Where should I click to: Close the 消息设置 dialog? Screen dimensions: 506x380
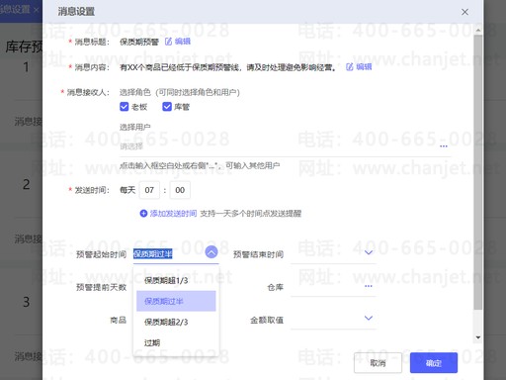tap(464, 12)
